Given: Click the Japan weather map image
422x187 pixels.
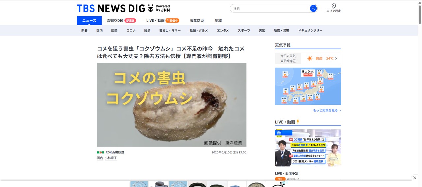Looking at the screenshot, I should [308, 86].
